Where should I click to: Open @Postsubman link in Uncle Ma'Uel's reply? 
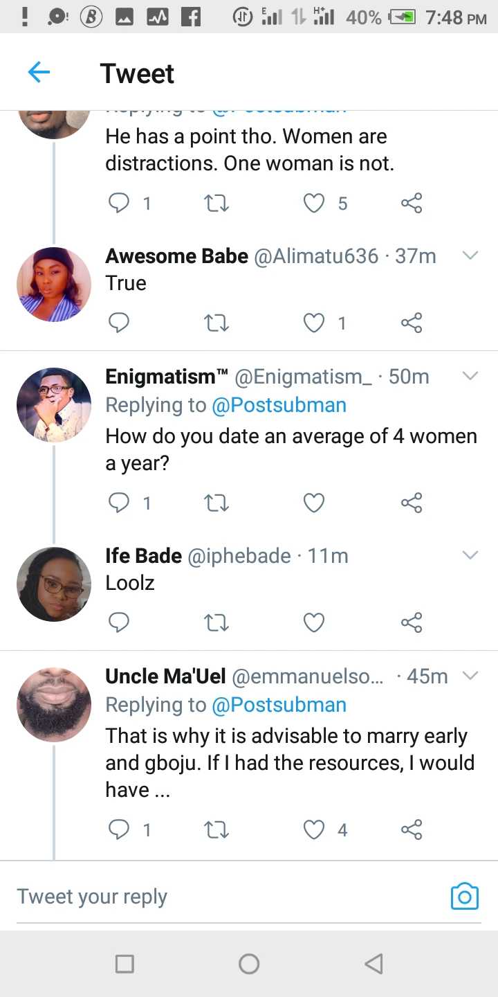click(279, 705)
